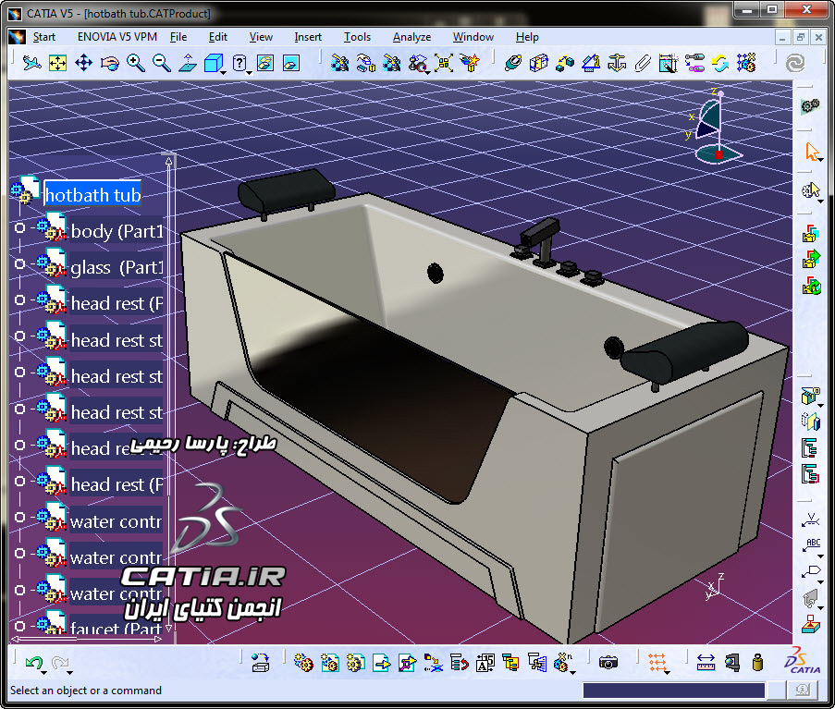Open the Analyze menu
Screen dimensions: 835x709
tap(411, 37)
